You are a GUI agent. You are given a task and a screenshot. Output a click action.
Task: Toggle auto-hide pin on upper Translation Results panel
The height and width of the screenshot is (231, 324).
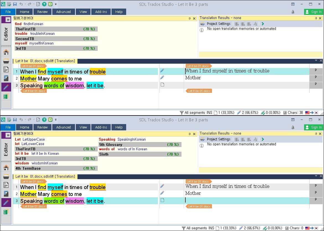pos(316,18)
